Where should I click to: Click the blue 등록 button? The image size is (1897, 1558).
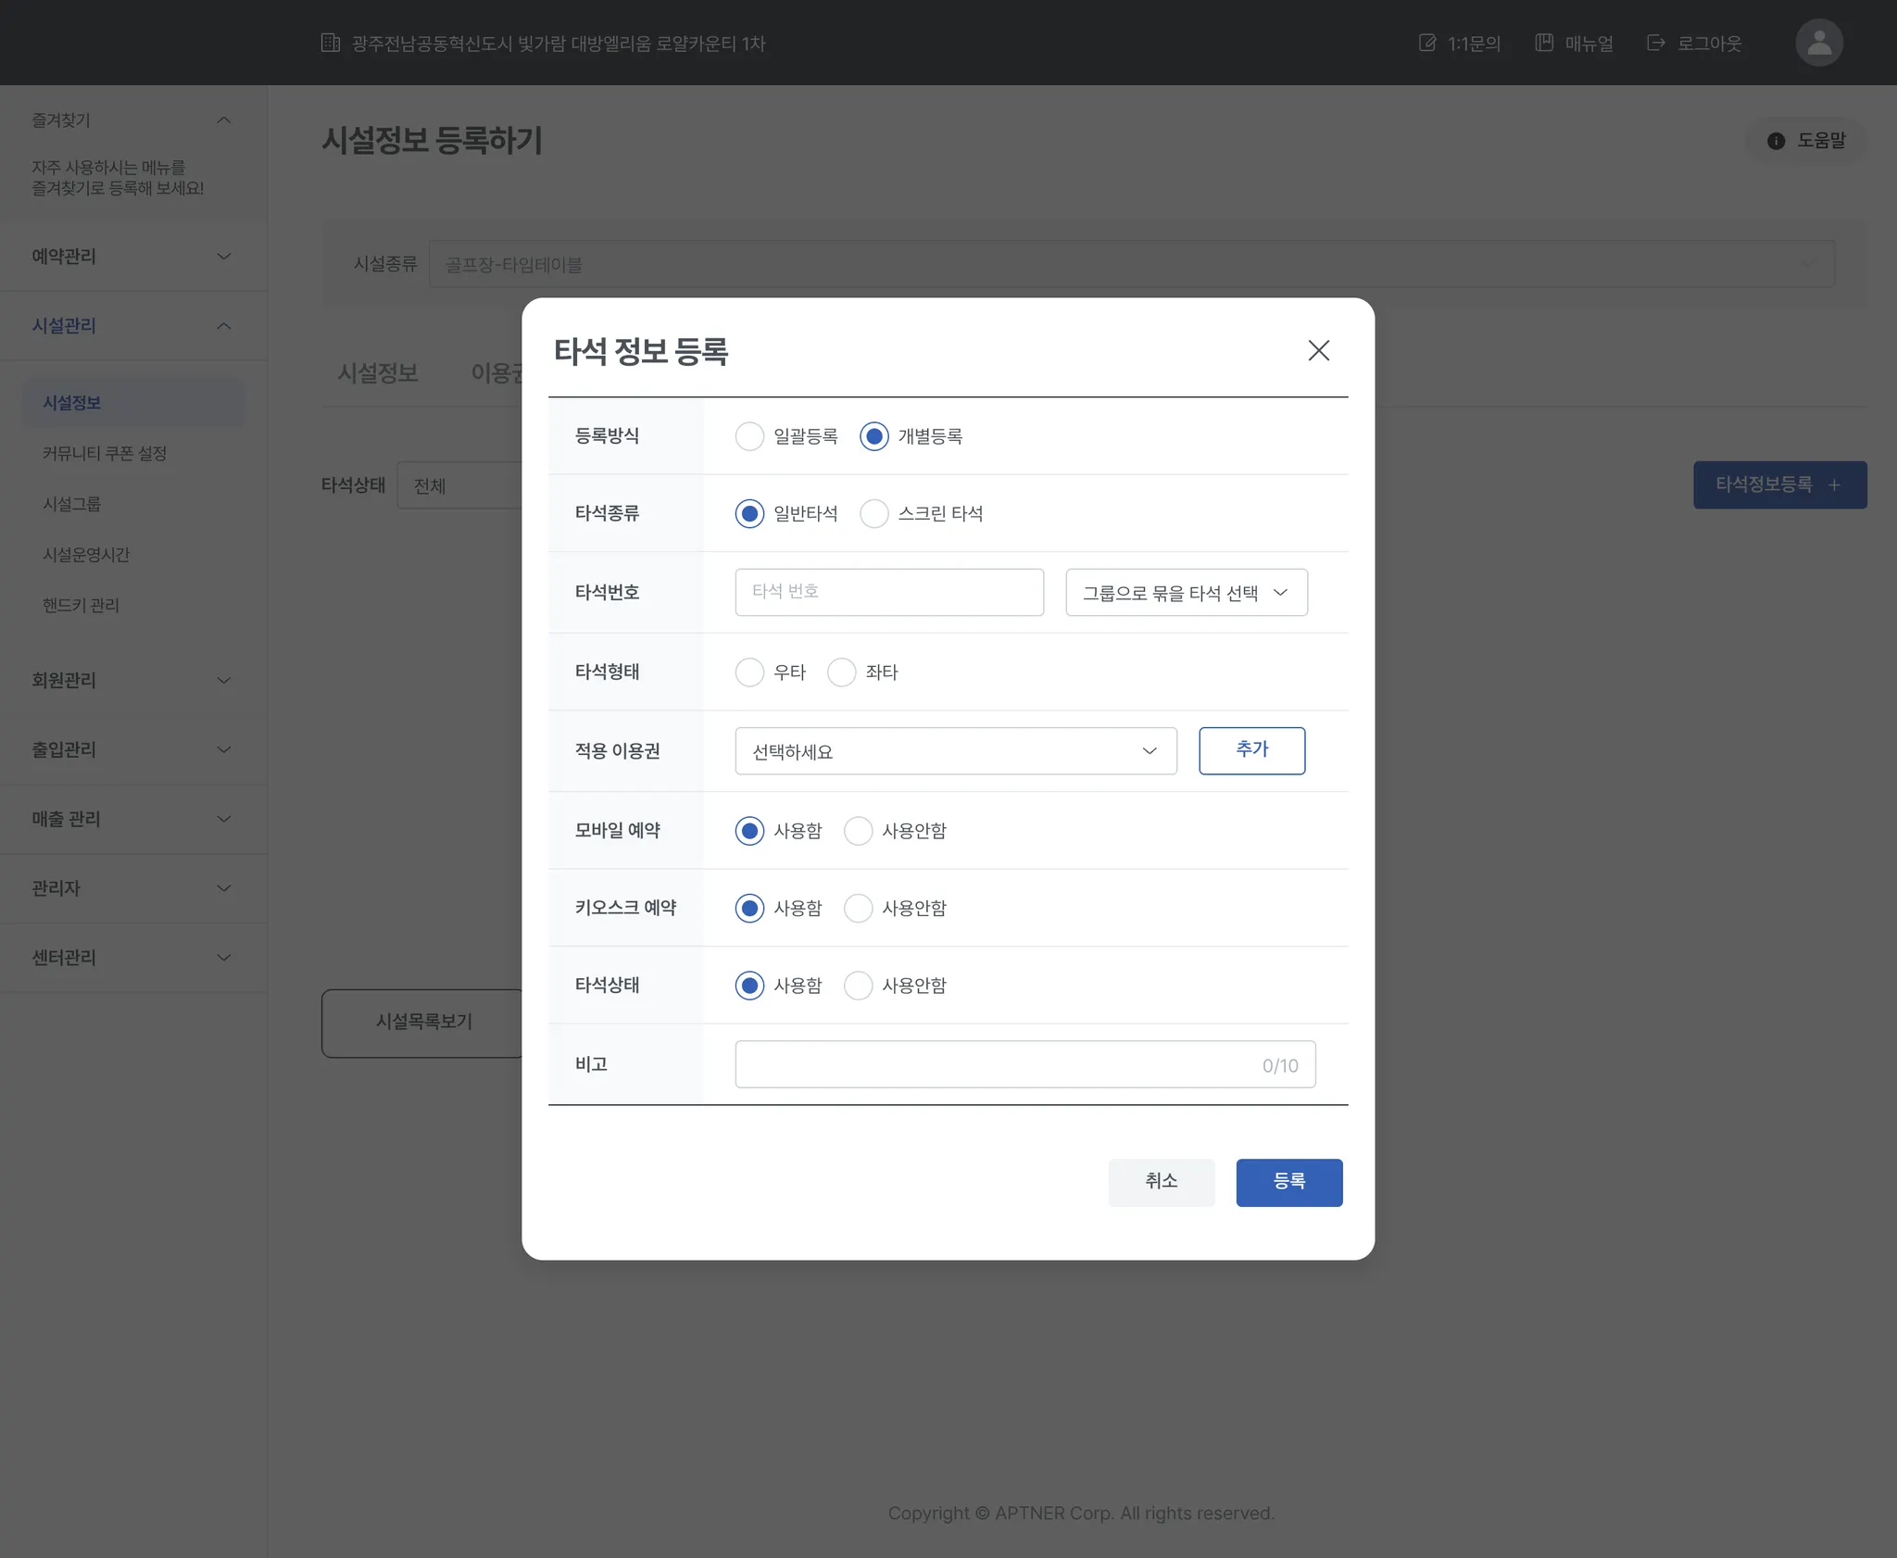pos(1288,1182)
